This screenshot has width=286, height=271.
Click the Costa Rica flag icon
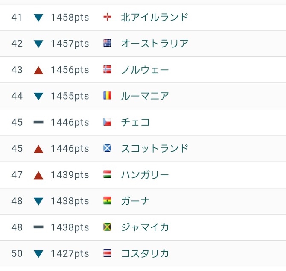[107, 253]
